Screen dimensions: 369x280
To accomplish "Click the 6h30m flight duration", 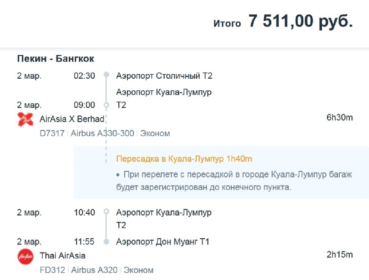I will tap(339, 118).
